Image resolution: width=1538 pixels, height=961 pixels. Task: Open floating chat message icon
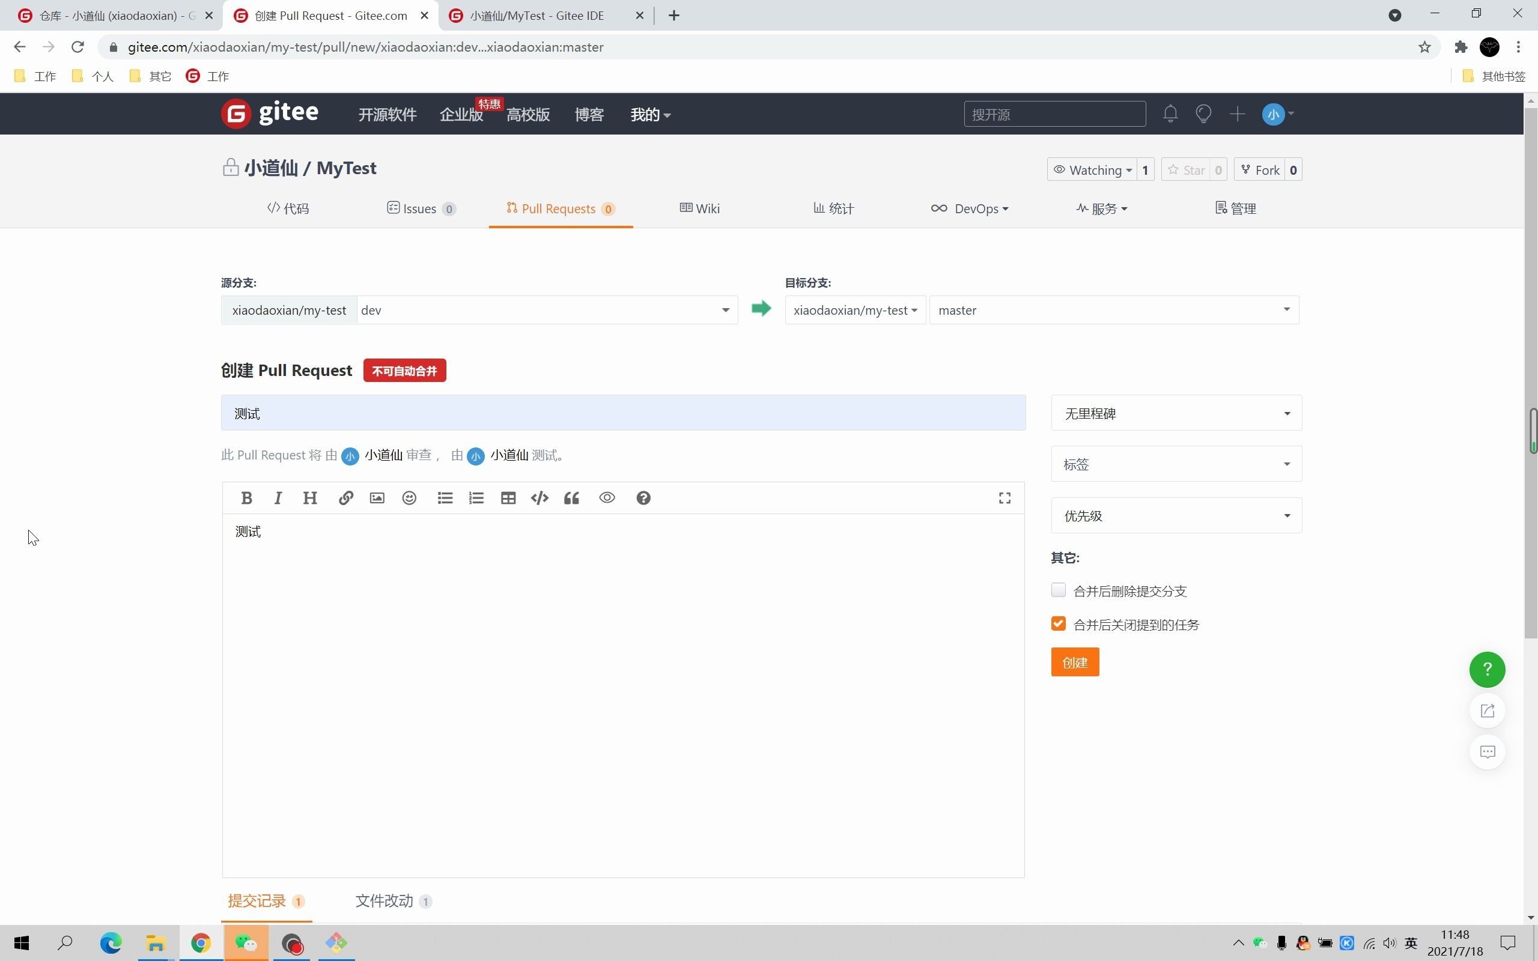pyautogui.click(x=1487, y=752)
